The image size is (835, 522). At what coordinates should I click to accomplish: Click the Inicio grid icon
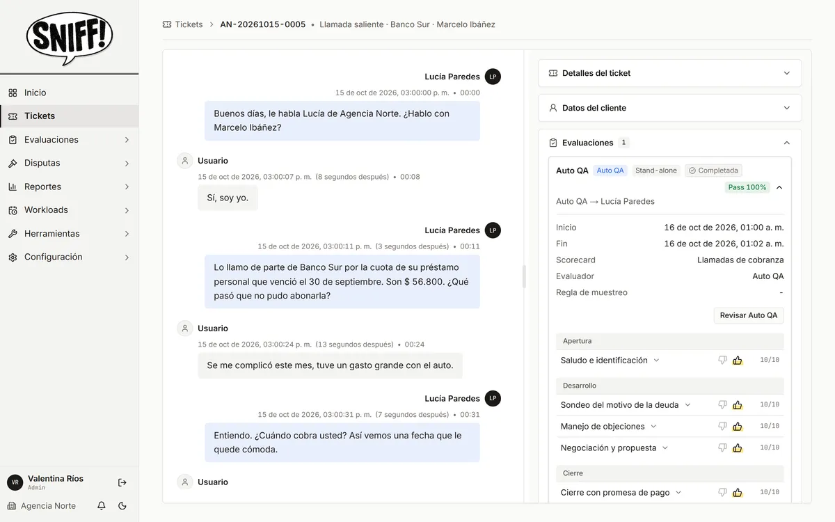point(13,93)
